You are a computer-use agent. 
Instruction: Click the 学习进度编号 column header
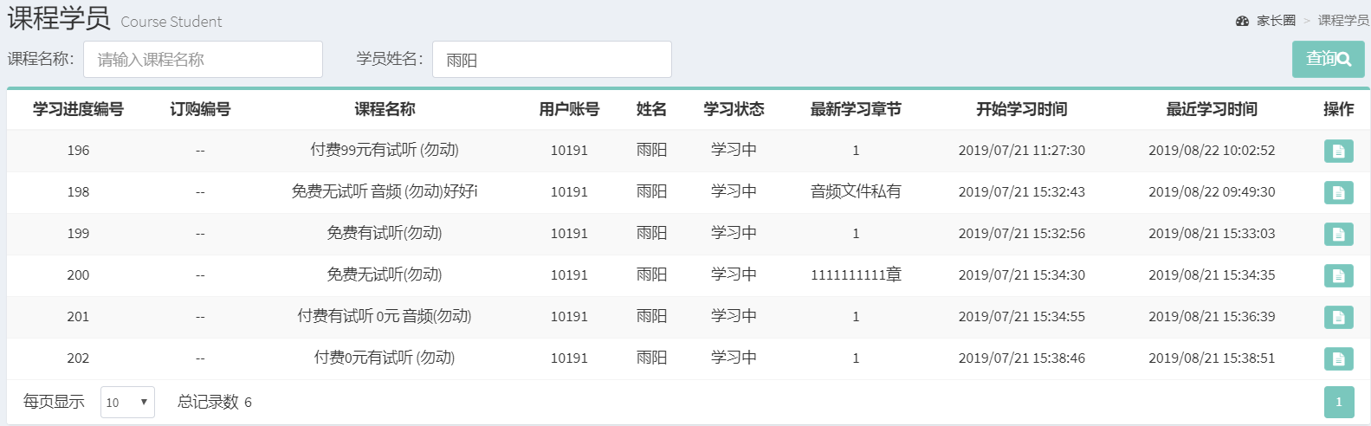click(78, 109)
